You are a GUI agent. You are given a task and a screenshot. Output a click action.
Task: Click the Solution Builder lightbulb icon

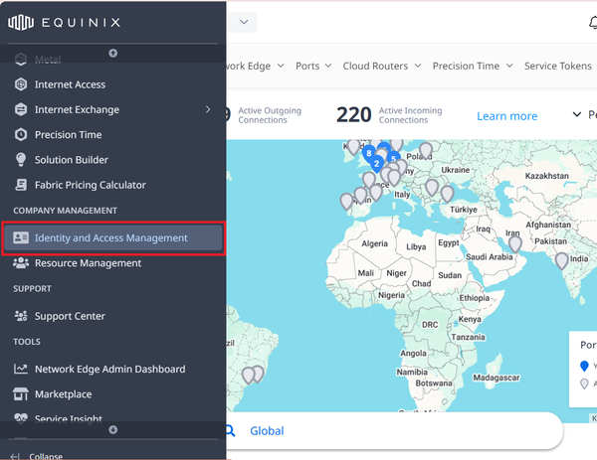21,159
